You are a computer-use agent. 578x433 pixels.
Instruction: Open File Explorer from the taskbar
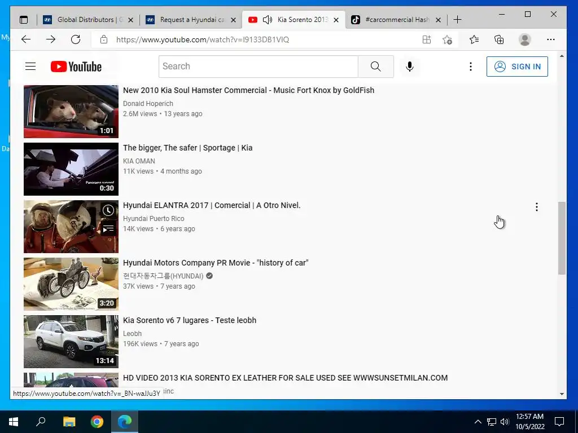(x=69, y=422)
